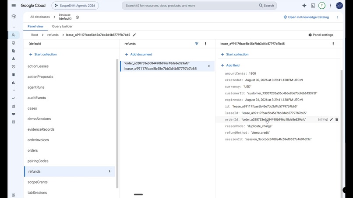Click refunds breadcrumb in path
This screenshot has width=353, height=198.
(x=53, y=35)
